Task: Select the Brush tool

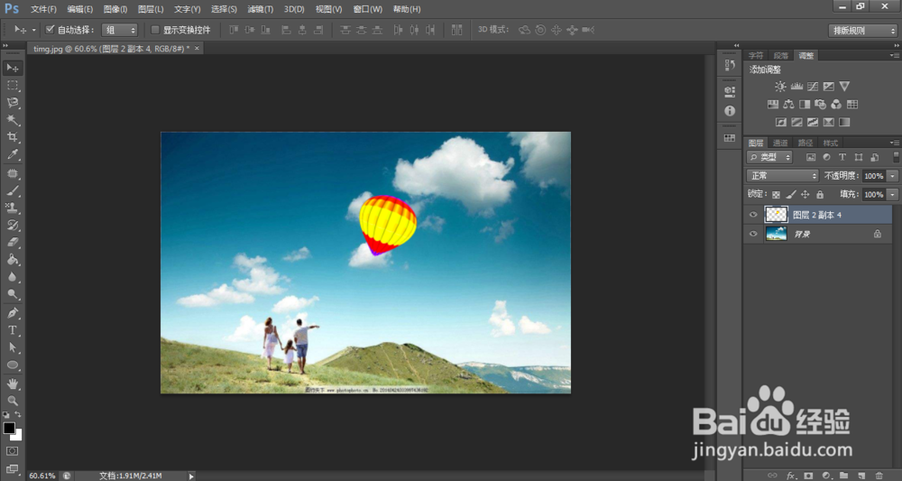Action: pos(12,190)
